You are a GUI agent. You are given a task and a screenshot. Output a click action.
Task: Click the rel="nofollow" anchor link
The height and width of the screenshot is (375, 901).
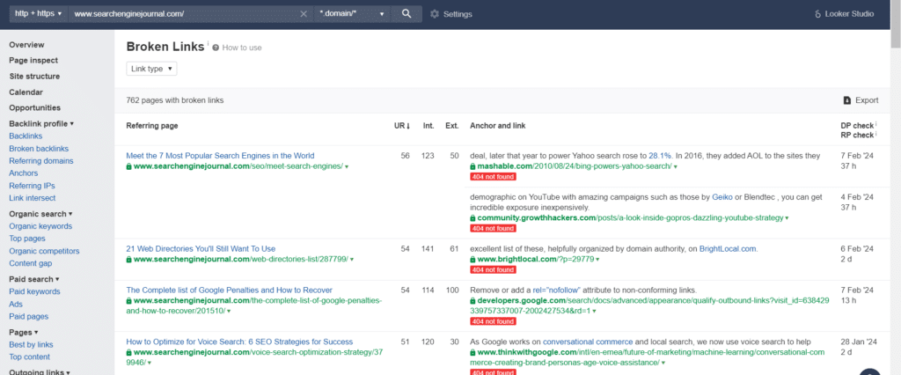click(x=557, y=290)
